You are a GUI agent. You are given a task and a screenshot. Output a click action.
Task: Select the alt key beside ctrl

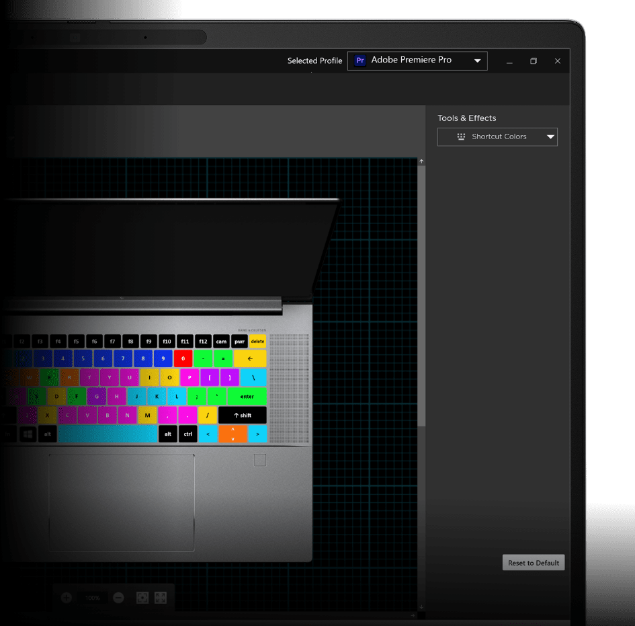(x=168, y=434)
